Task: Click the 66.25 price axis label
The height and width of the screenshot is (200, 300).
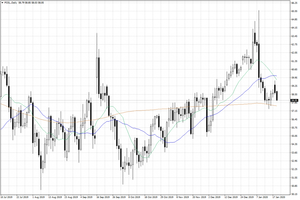Action: pos(294,3)
